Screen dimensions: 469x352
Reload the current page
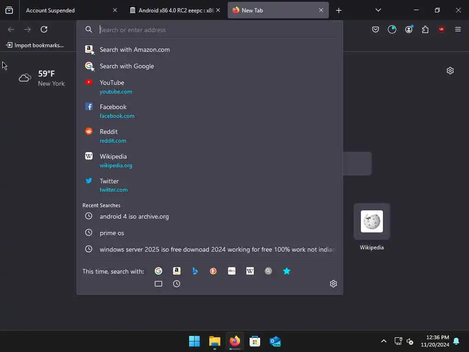pyautogui.click(x=44, y=29)
